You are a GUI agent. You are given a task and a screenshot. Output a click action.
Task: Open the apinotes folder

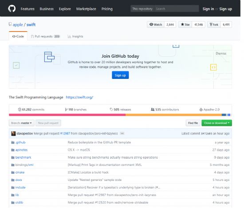tap(21, 150)
